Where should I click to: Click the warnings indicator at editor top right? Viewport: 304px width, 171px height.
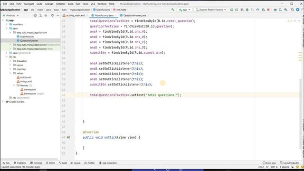[290, 21]
